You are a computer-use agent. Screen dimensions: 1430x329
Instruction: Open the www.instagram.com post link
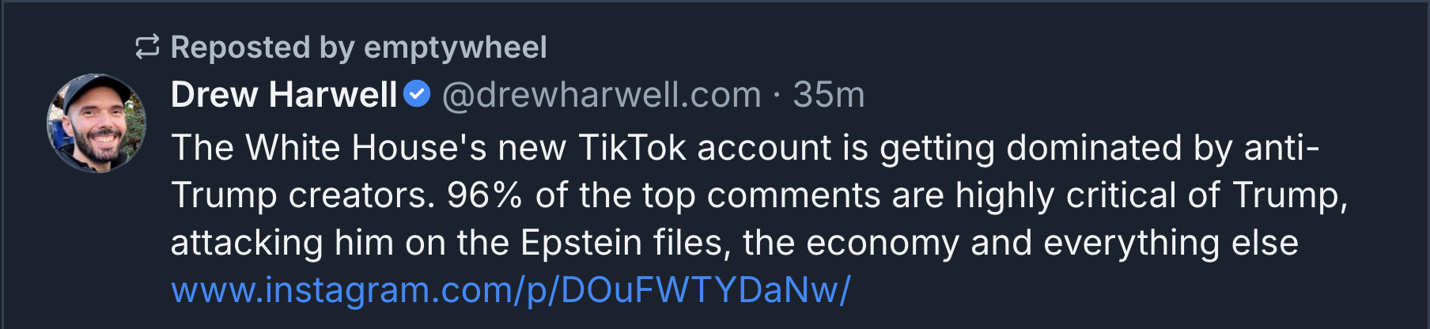point(510,290)
